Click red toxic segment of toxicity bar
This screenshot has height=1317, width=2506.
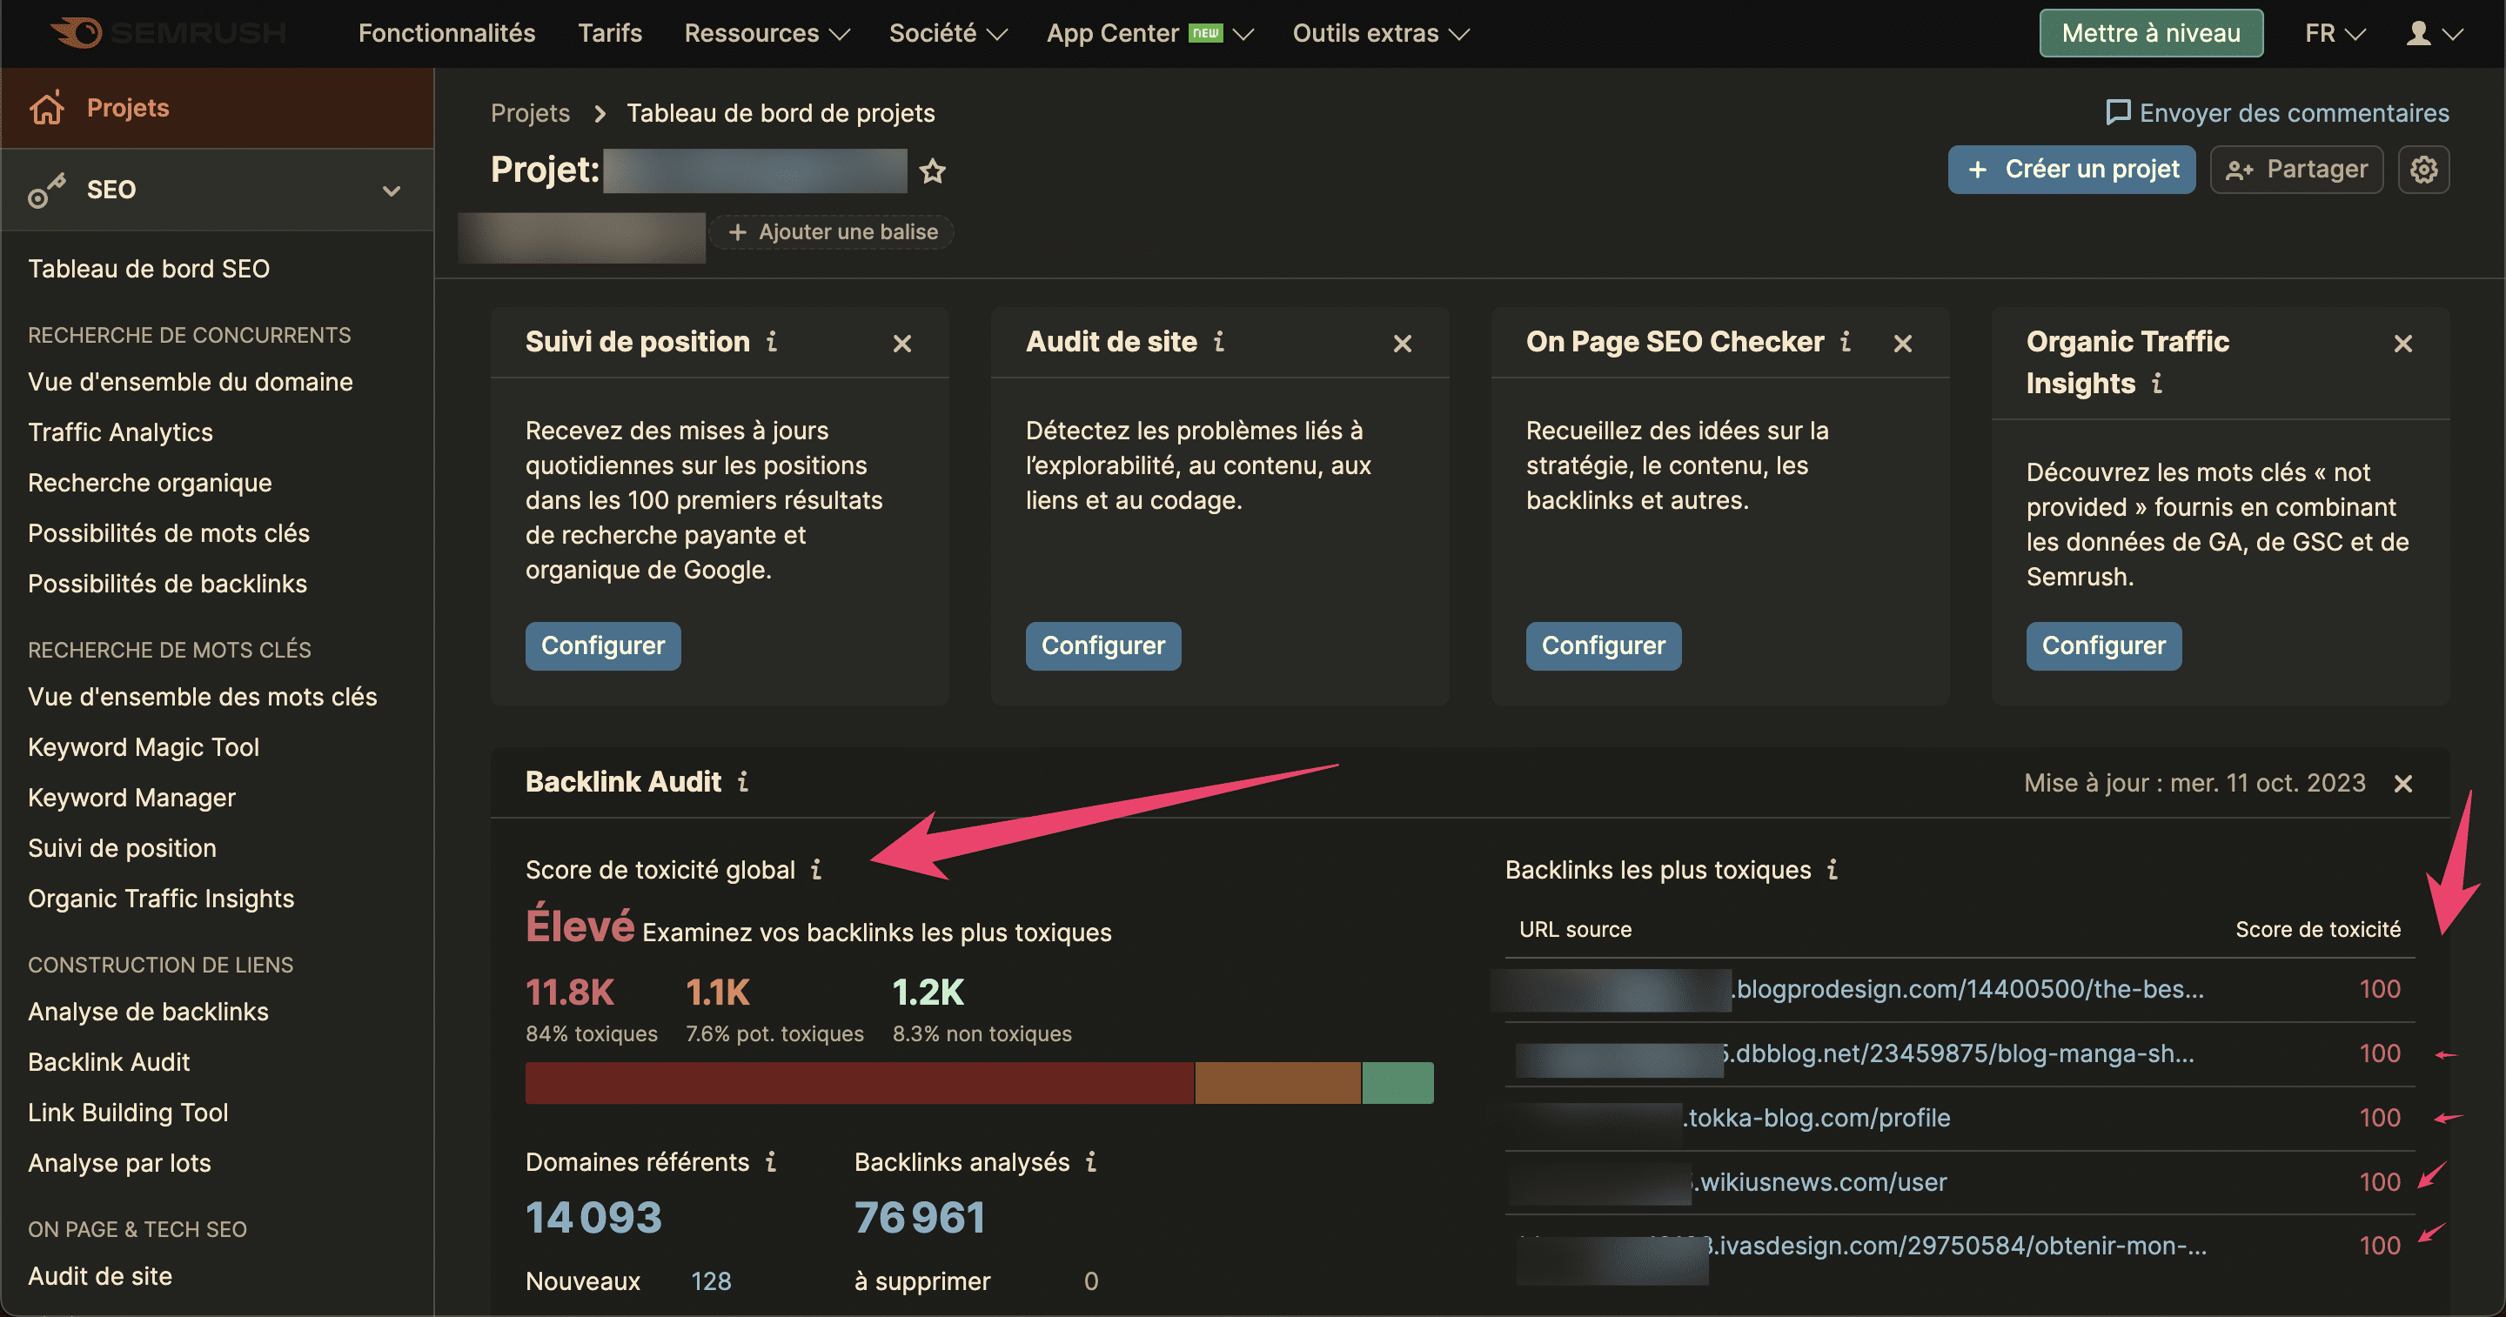coord(859,1083)
